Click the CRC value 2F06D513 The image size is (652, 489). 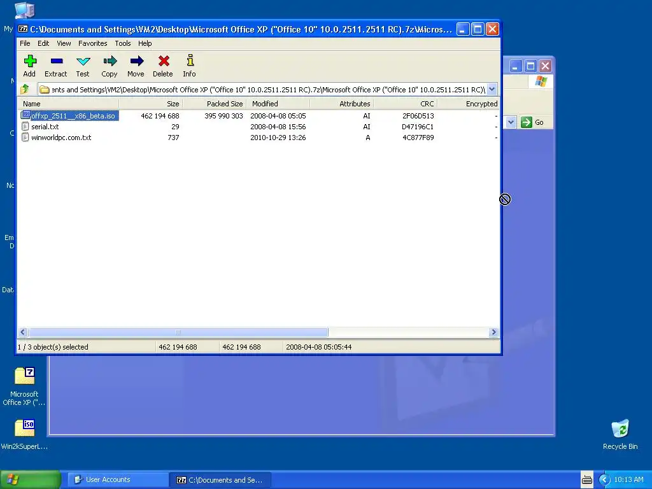[x=418, y=116]
